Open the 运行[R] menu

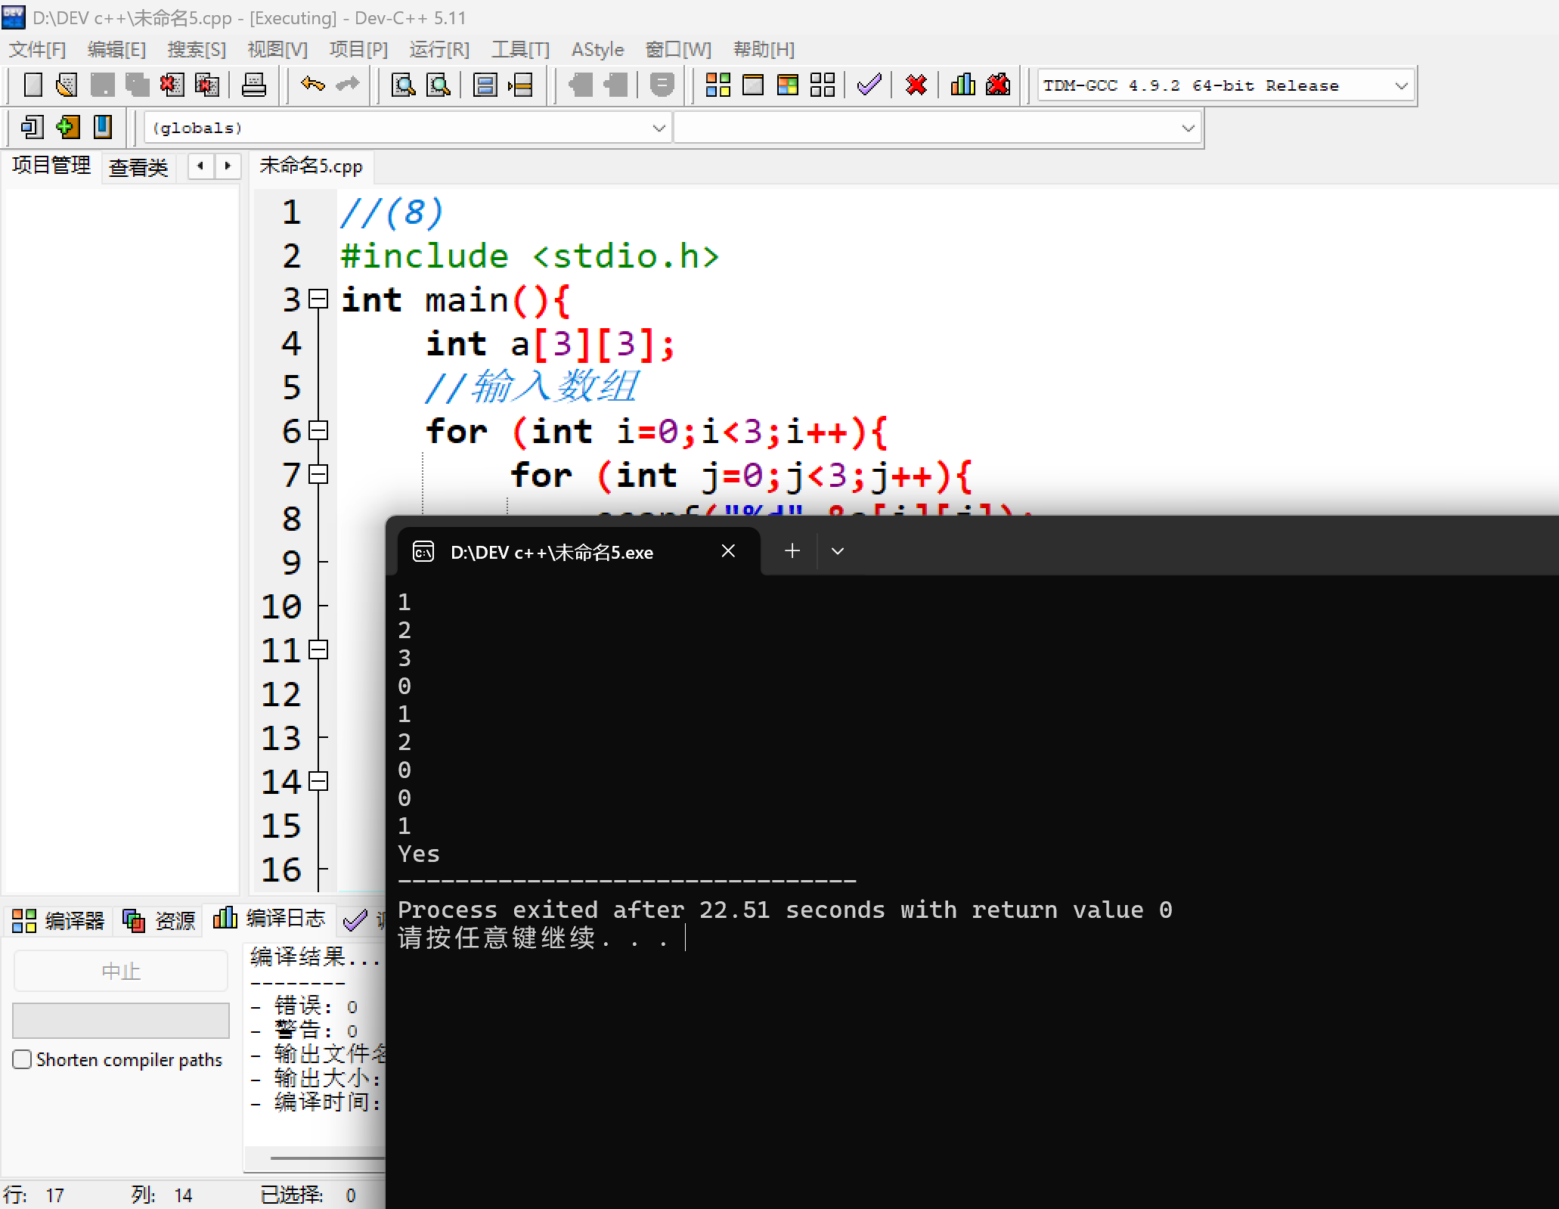coord(439,50)
